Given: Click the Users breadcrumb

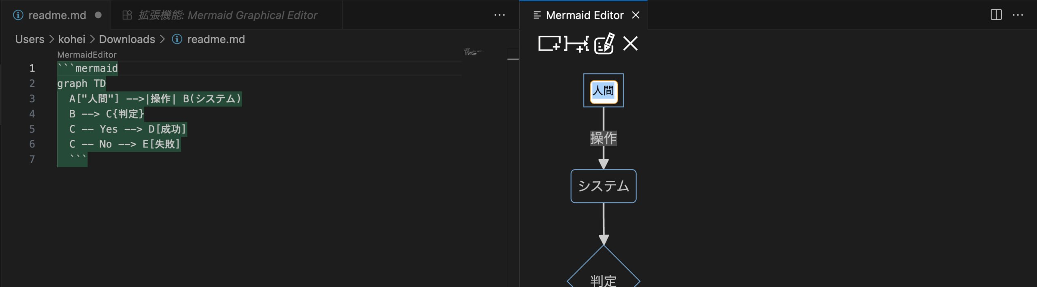Looking at the screenshot, I should [x=30, y=39].
